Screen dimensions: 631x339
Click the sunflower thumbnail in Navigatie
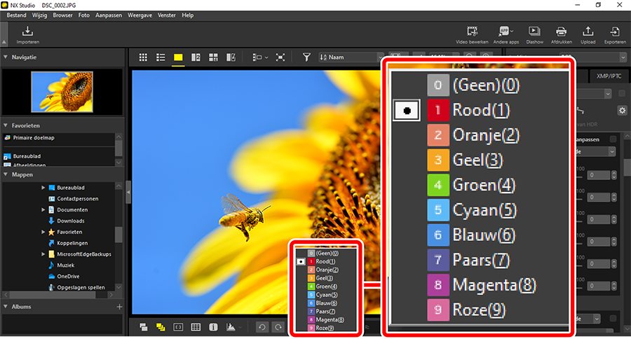pyautogui.click(x=62, y=92)
